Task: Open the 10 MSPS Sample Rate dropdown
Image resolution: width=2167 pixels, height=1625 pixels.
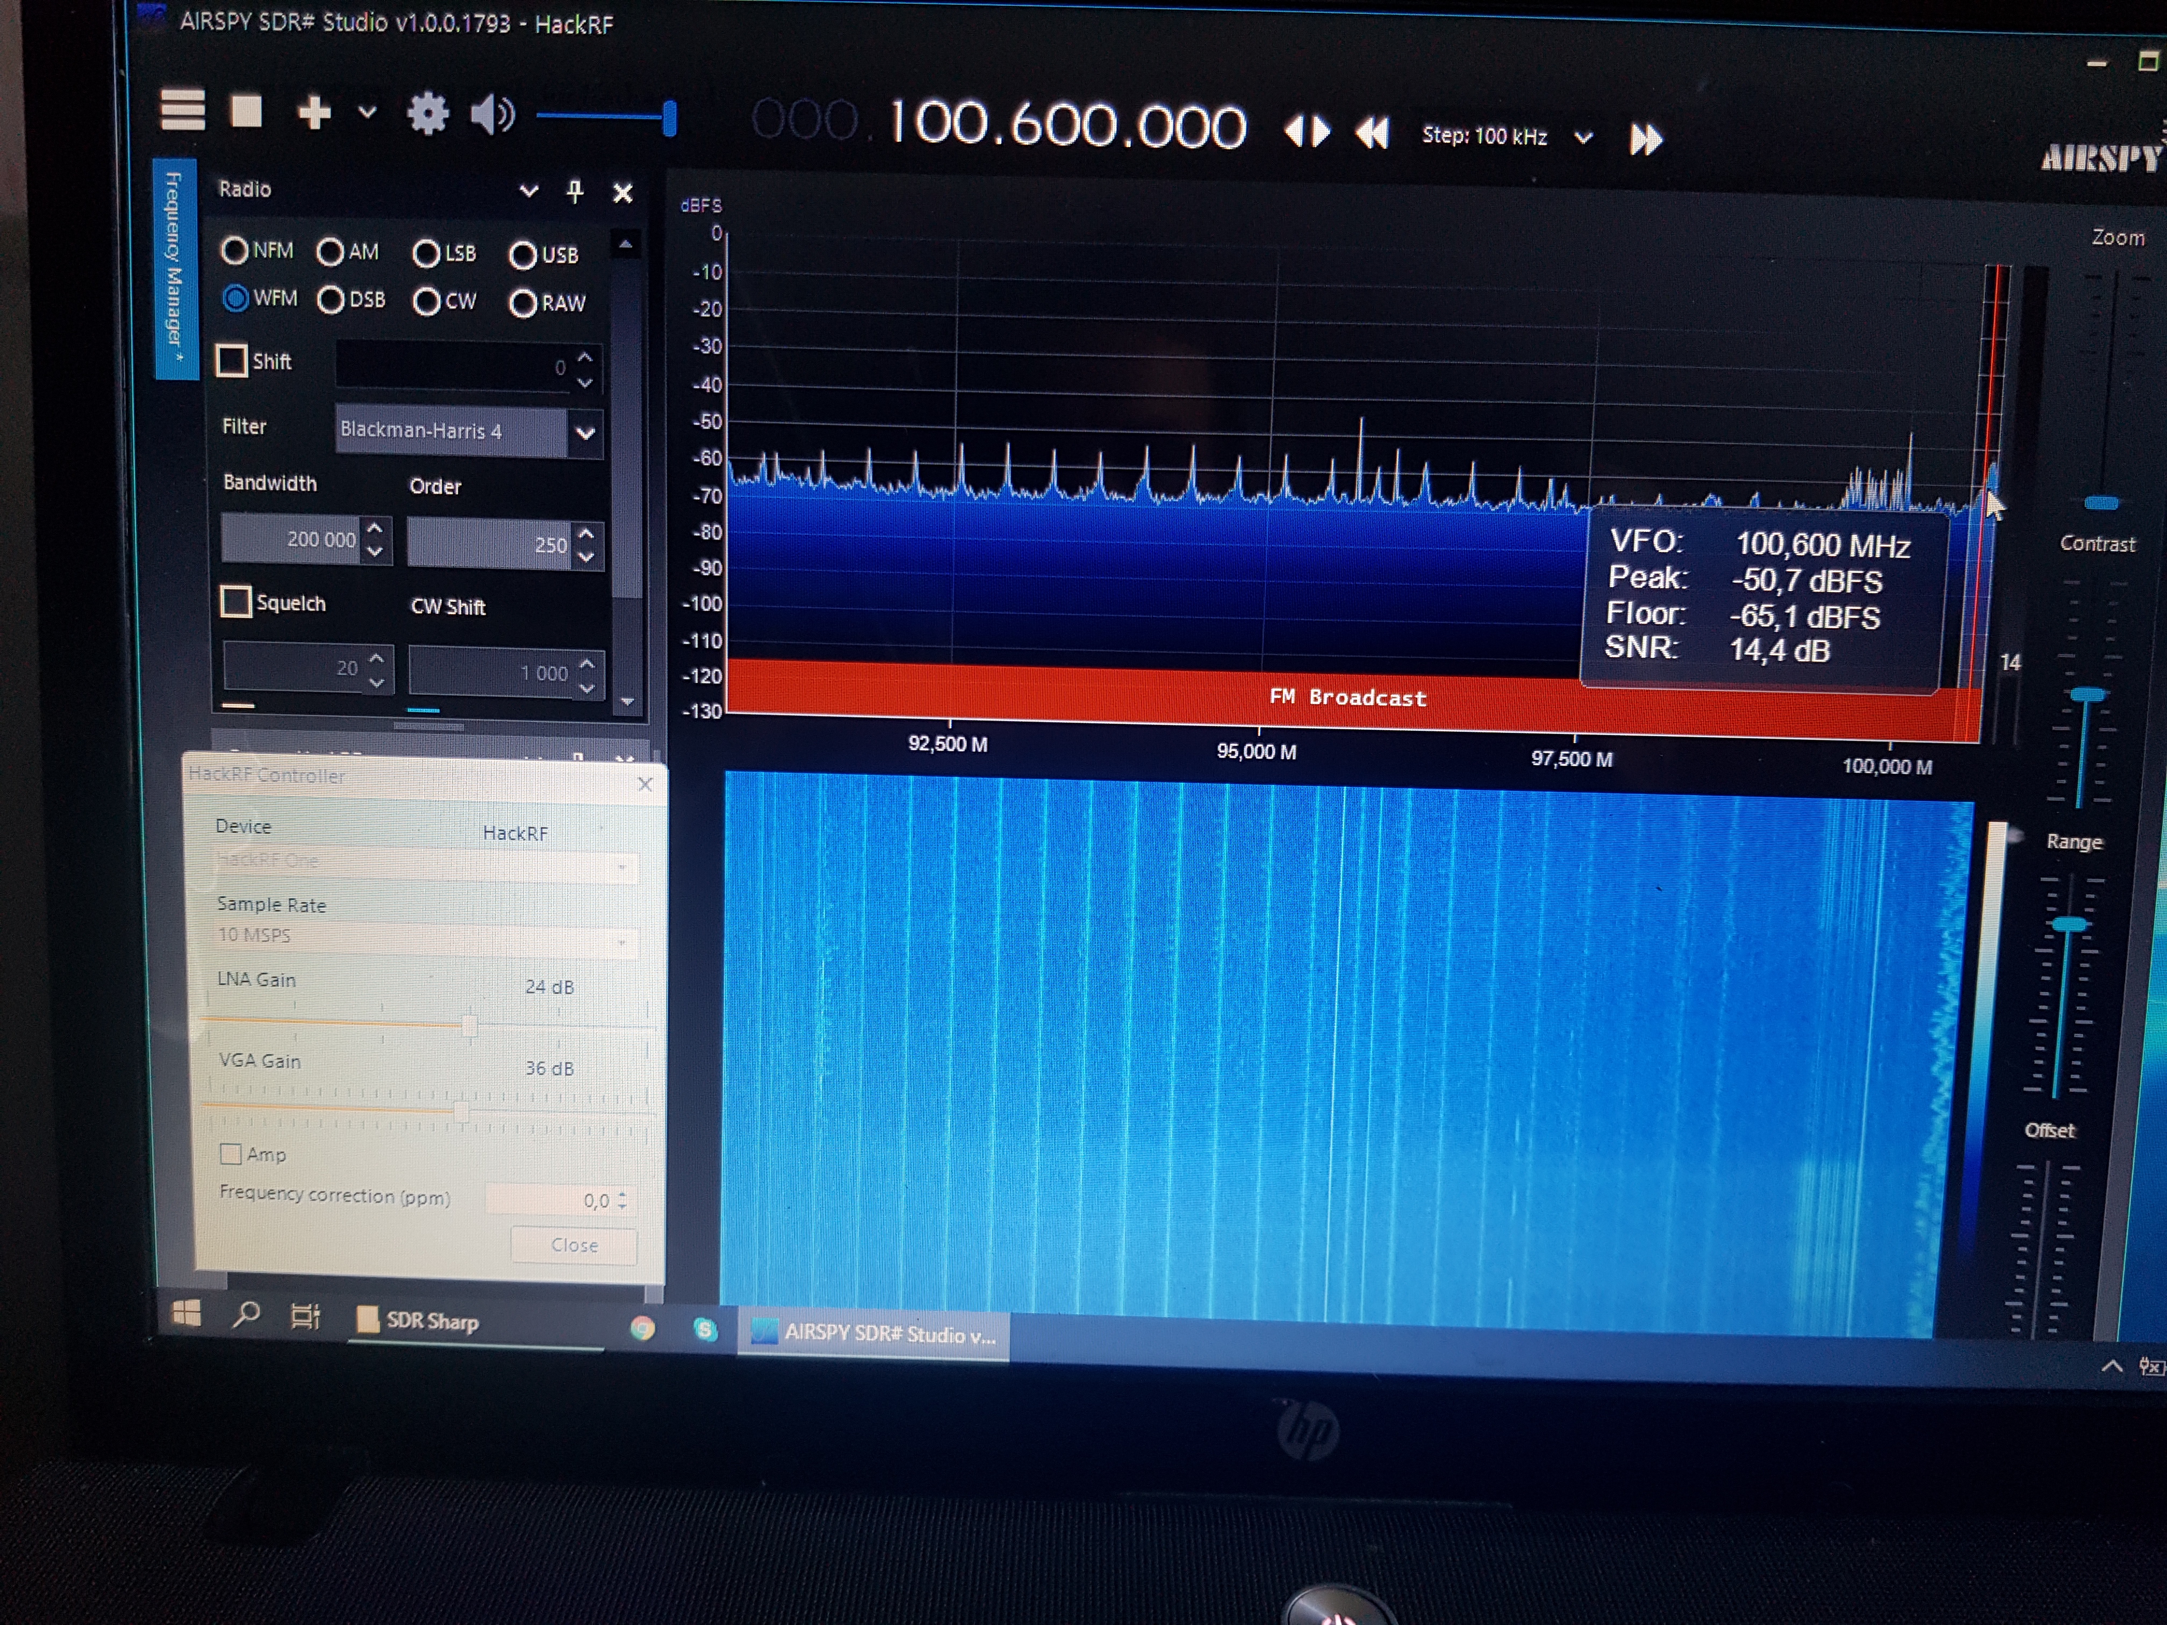Action: [x=426, y=939]
